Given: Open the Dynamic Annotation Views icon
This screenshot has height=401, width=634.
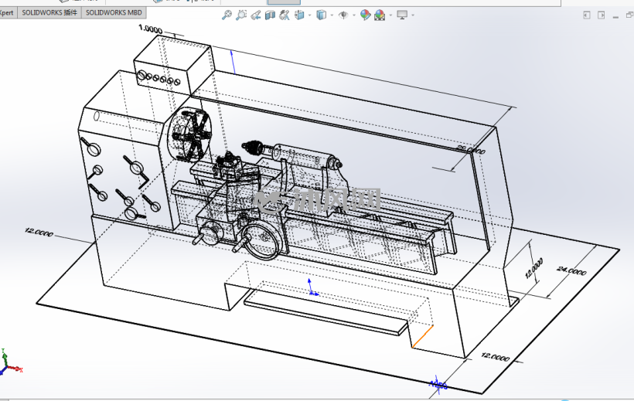Looking at the screenshot, I should click(285, 15).
